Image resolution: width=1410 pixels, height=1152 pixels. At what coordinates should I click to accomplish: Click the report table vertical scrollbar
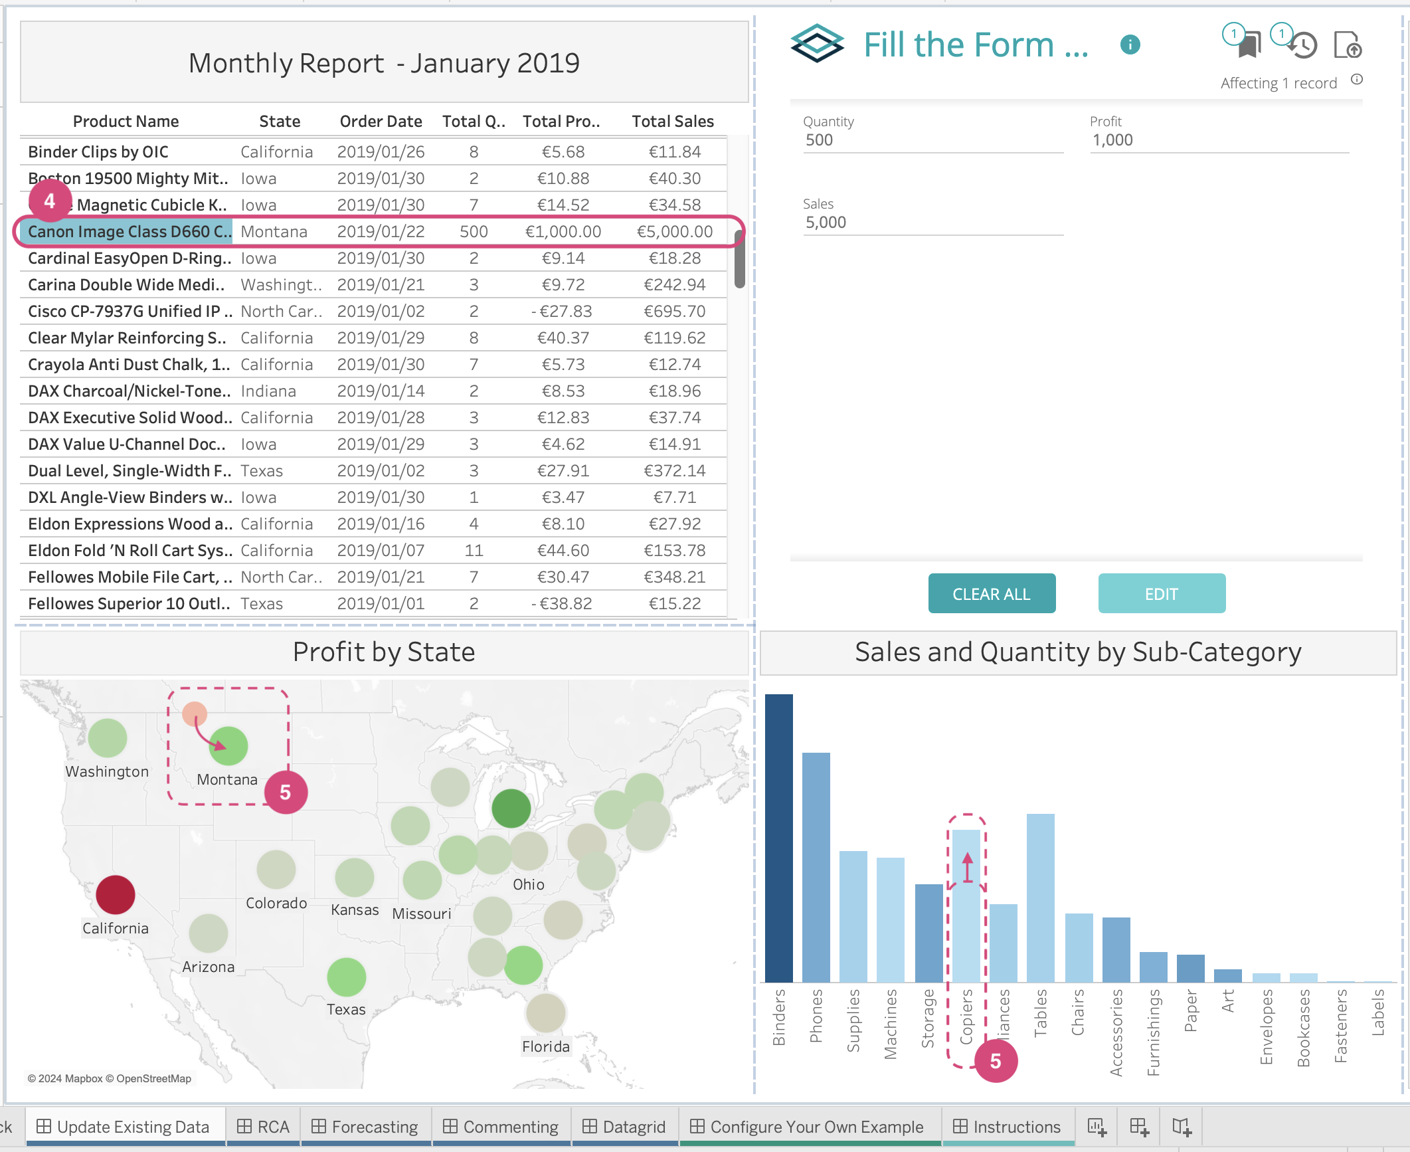(739, 260)
